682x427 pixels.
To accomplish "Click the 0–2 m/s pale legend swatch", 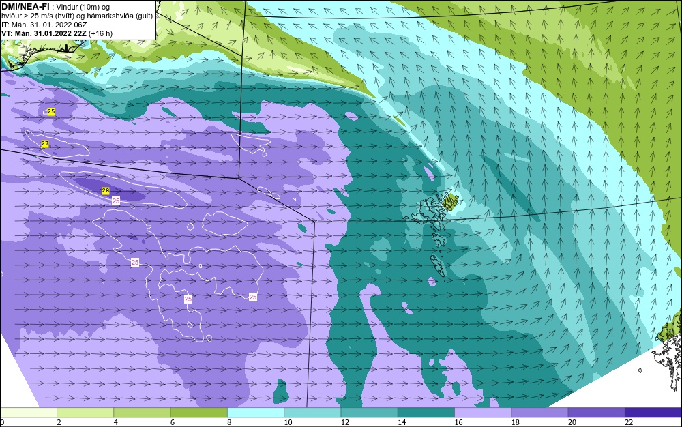I will click(28, 413).
